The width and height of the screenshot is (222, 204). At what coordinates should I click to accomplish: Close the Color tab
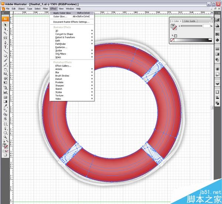tap(181, 21)
